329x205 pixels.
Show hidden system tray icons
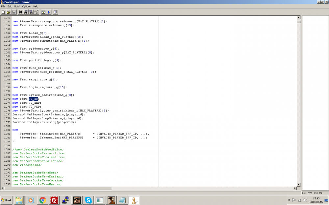[x=289, y=200]
